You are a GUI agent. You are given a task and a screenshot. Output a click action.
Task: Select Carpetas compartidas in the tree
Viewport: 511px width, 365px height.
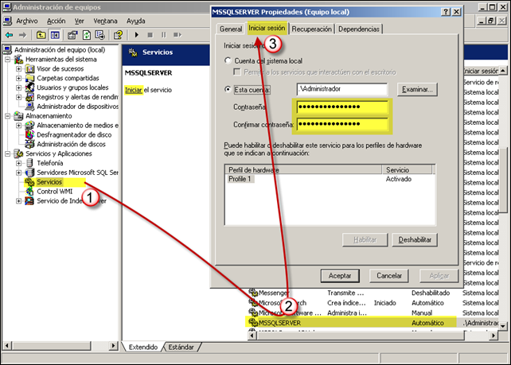(68, 78)
